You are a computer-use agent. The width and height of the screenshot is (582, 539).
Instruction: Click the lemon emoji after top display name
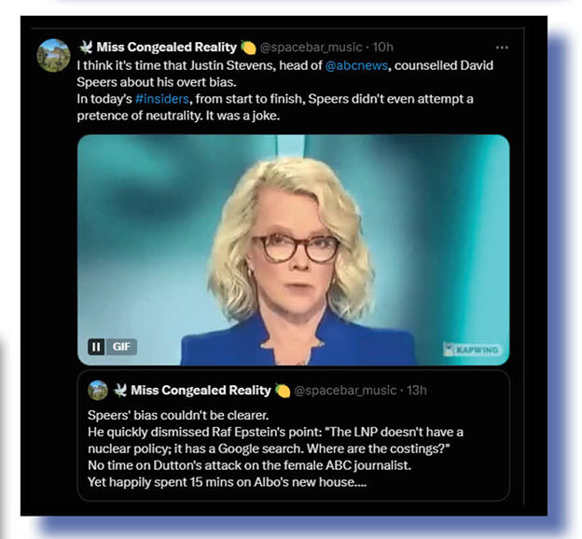tap(248, 48)
